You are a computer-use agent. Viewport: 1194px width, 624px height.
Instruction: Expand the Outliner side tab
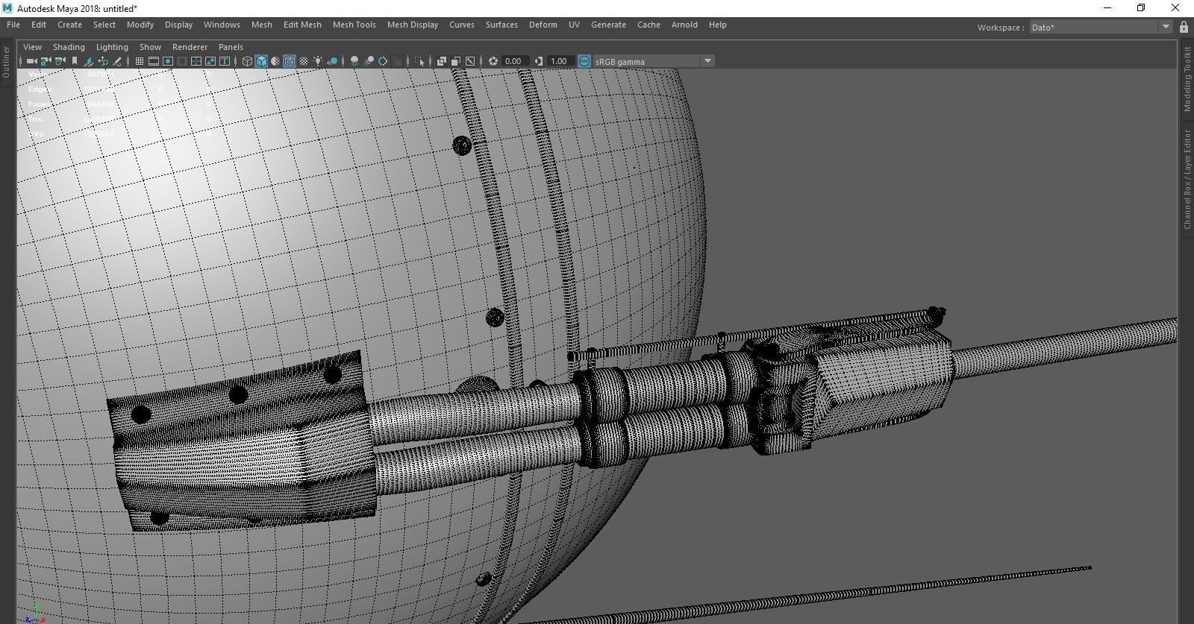pos(6,61)
